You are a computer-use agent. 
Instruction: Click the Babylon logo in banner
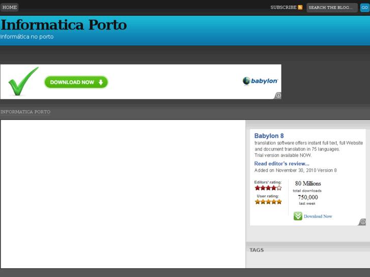(260, 81)
